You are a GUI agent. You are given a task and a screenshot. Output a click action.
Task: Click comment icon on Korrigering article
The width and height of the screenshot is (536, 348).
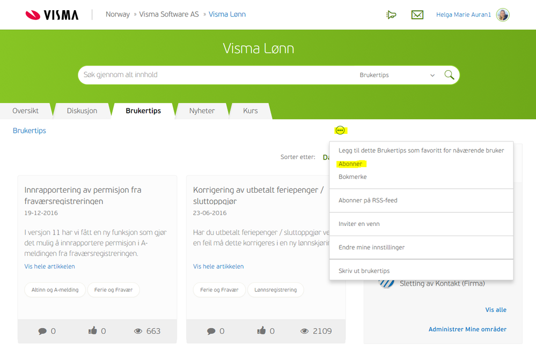[x=211, y=331]
